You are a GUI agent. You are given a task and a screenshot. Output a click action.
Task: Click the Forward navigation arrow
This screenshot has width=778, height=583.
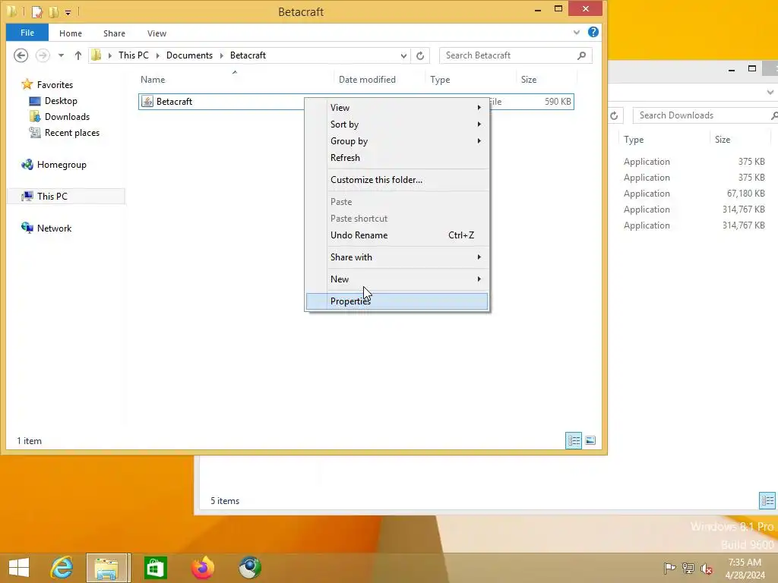pyautogui.click(x=43, y=55)
